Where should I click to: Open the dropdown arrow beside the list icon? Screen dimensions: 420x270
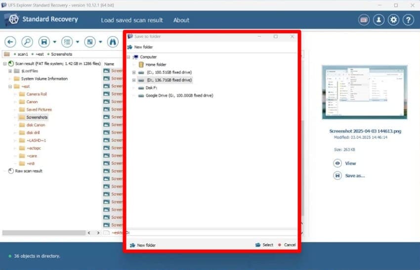click(x=78, y=42)
